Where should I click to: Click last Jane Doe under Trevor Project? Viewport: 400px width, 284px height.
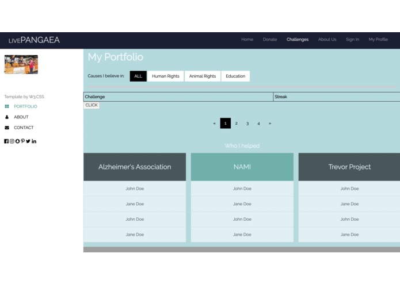[349, 235]
